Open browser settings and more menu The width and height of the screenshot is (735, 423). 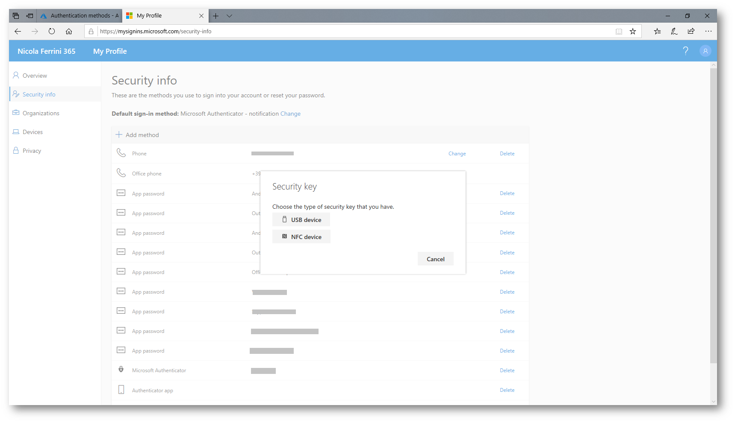(708, 31)
